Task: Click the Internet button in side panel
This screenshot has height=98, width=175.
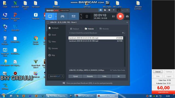Action: (x=158, y=72)
